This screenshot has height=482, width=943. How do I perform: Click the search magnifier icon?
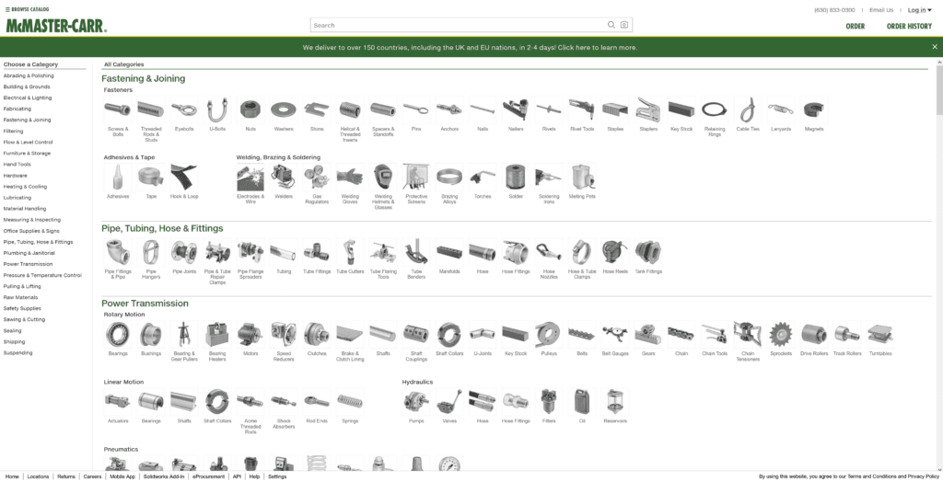[x=611, y=25]
